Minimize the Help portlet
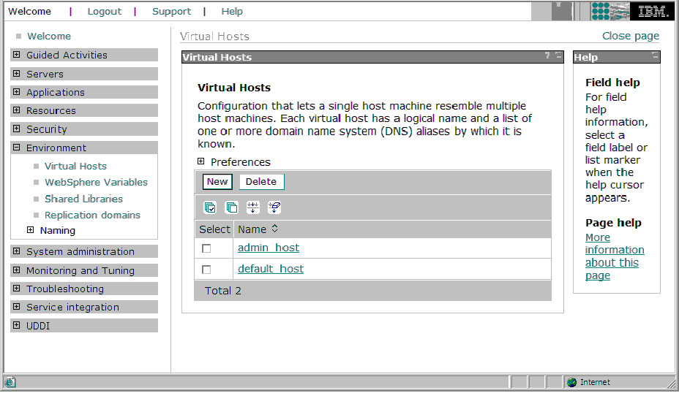 pos(655,56)
